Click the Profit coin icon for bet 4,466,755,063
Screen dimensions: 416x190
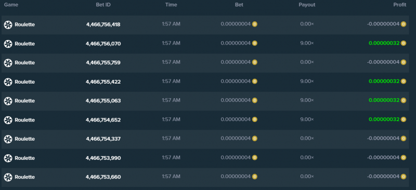(404, 100)
